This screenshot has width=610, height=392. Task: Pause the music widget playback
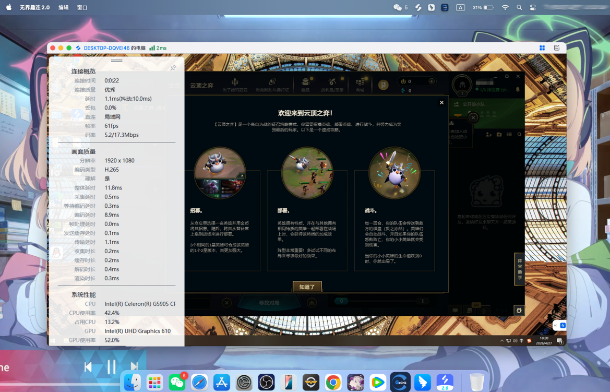tap(111, 366)
